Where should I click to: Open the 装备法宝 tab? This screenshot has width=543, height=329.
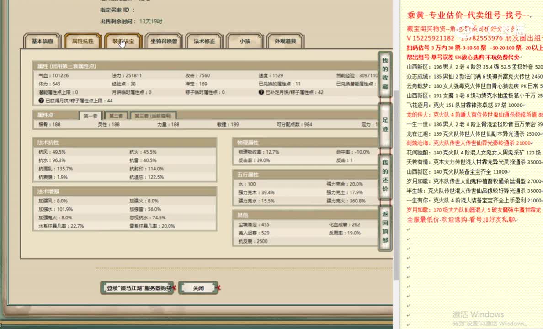pos(123,41)
